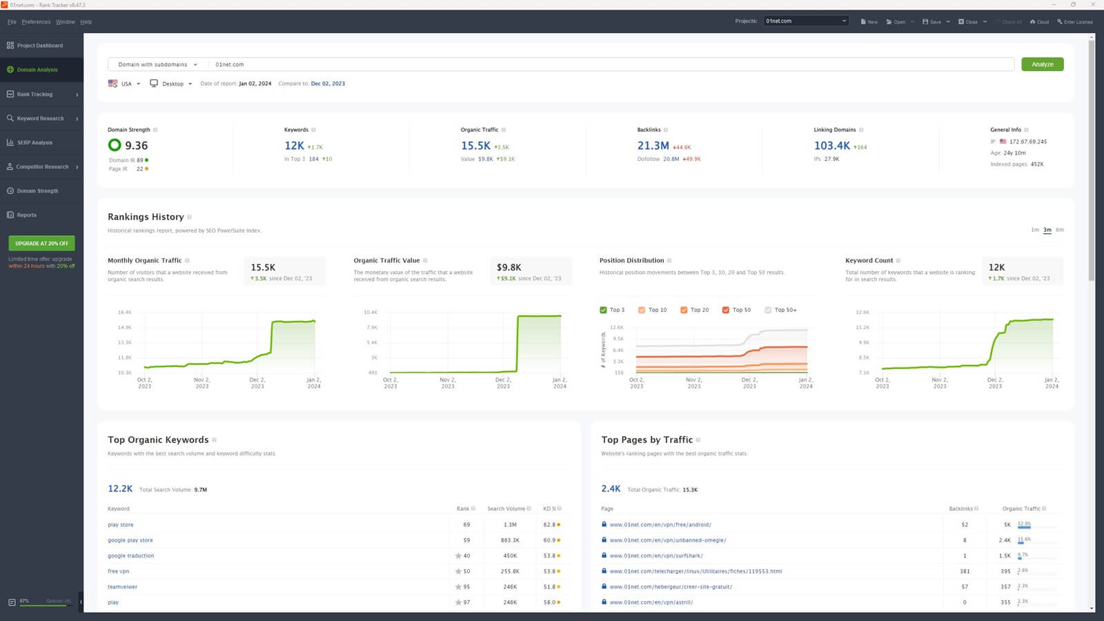Toggle the Top 20 checkbox
Image resolution: width=1104 pixels, height=621 pixels.
[x=684, y=310]
